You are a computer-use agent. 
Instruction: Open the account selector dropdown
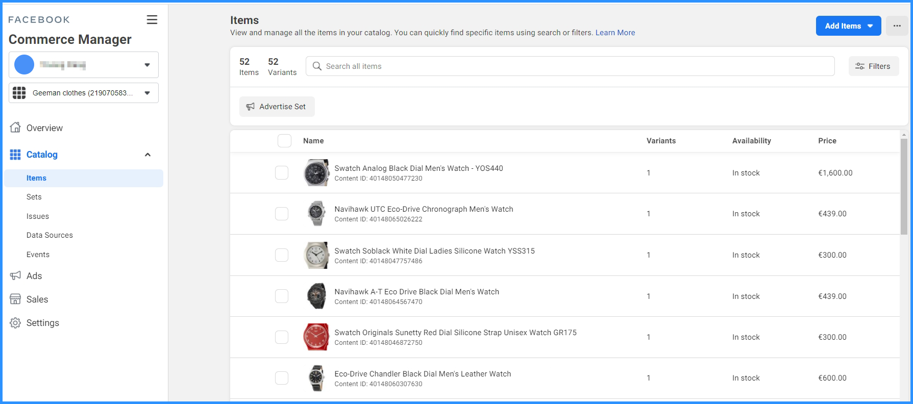84,65
